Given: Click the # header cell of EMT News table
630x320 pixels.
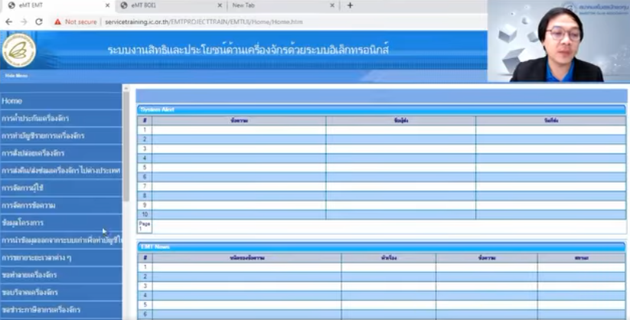Looking at the screenshot, I should (145, 258).
